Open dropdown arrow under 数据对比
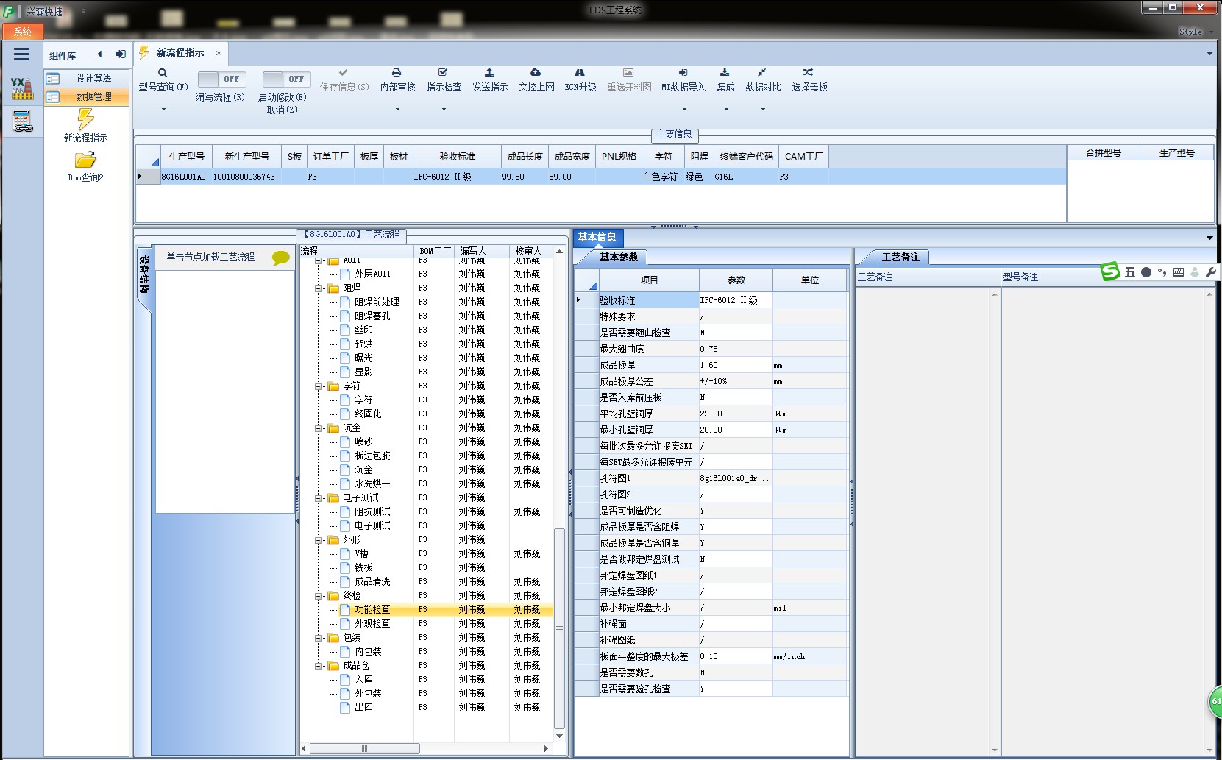This screenshot has width=1222, height=760. point(763,110)
